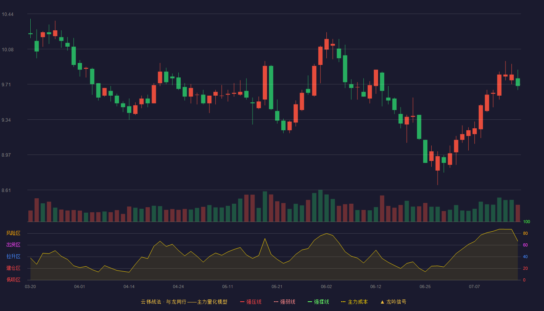Click the orange 80 indicator scale value

(x=525, y=233)
